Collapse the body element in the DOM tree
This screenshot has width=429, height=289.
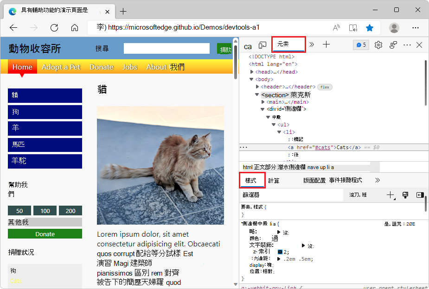251,79
